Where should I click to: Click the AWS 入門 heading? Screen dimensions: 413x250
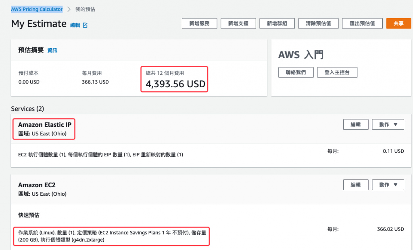click(301, 55)
